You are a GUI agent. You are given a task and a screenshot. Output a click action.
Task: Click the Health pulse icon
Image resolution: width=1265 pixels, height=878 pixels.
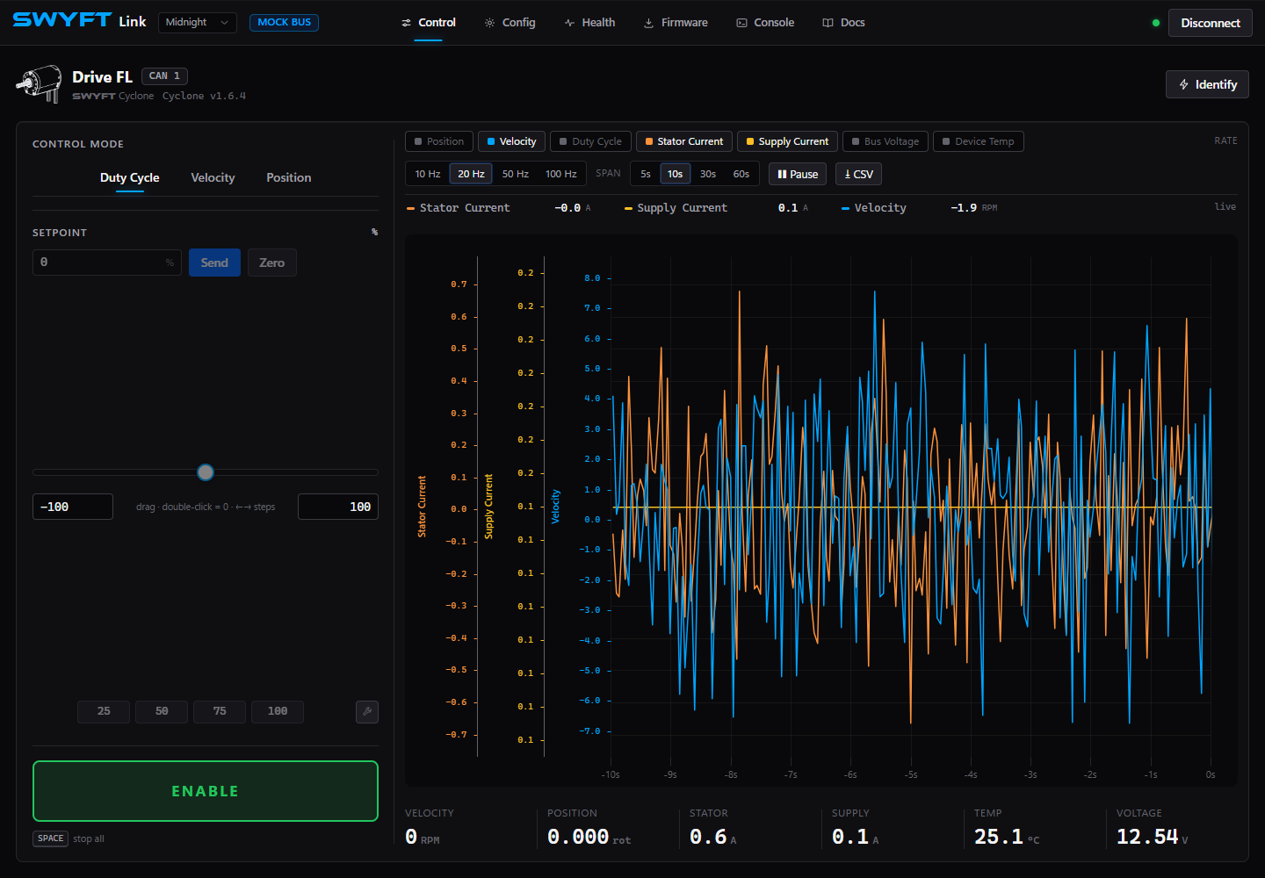569,23
